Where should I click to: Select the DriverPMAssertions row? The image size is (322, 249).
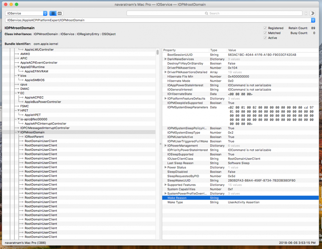(241, 68)
